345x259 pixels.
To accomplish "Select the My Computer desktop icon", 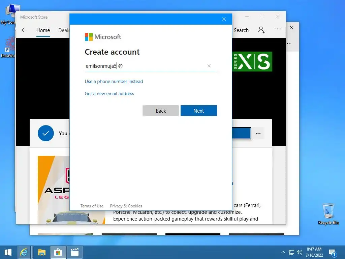I will click(9, 15).
